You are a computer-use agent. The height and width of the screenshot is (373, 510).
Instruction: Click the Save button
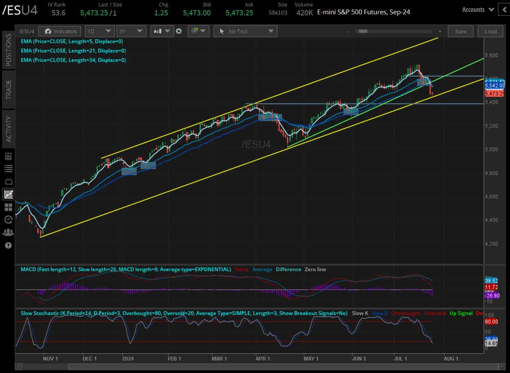pyautogui.click(x=461, y=31)
